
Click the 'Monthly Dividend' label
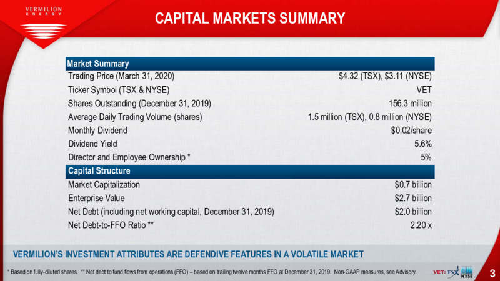coord(97,131)
